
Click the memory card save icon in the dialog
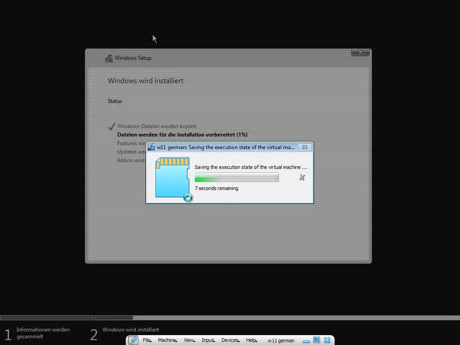[x=173, y=179]
